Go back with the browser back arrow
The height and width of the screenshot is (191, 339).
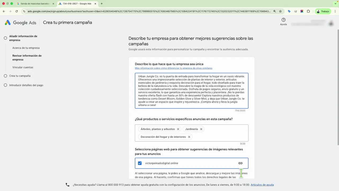(4, 11)
